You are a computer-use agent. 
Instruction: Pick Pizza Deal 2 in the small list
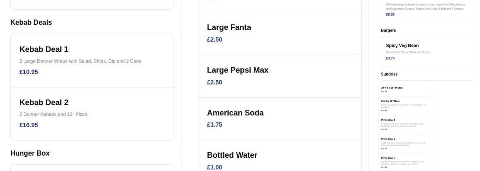click(x=404, y=144)
